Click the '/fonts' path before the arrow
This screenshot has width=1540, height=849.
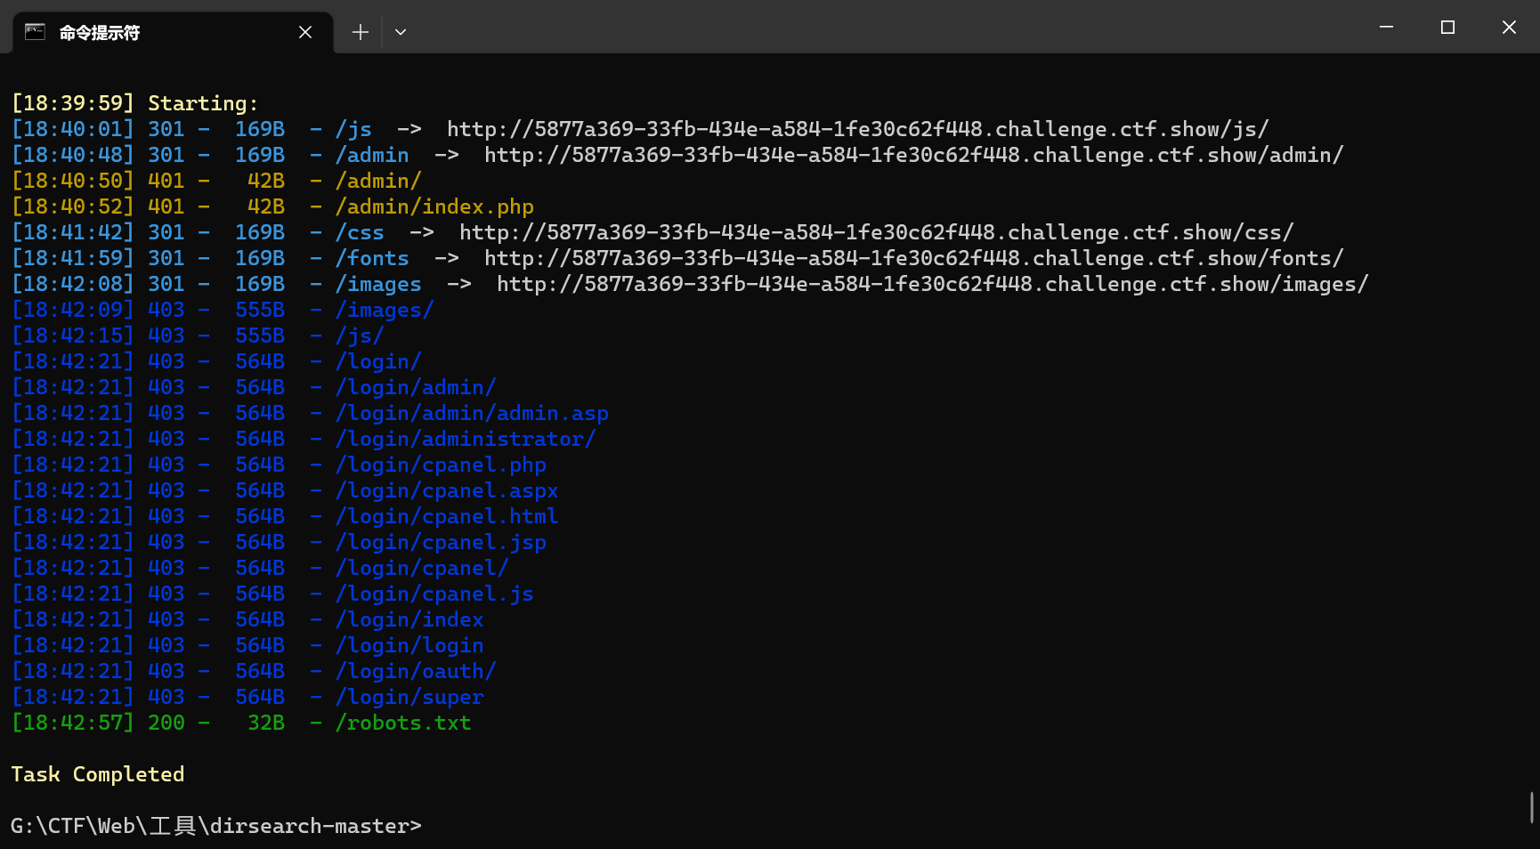[x=372, y=258]
